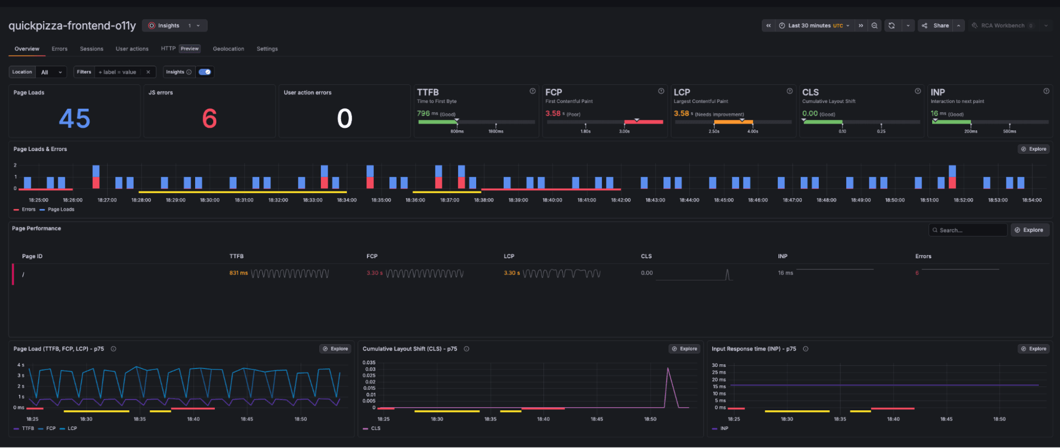This screenshot has height=448, width=1060.
Task: Toggle the CLS series in the legend
Action: 372,428
